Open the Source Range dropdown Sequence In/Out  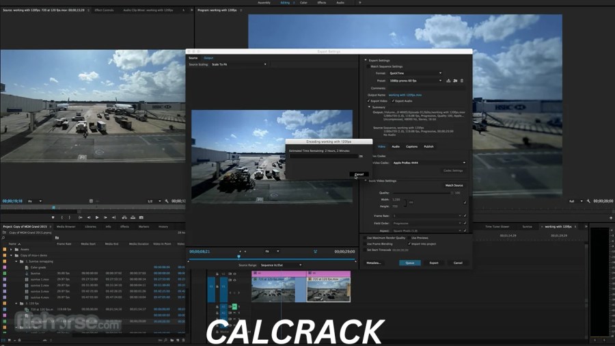[281, 265]
